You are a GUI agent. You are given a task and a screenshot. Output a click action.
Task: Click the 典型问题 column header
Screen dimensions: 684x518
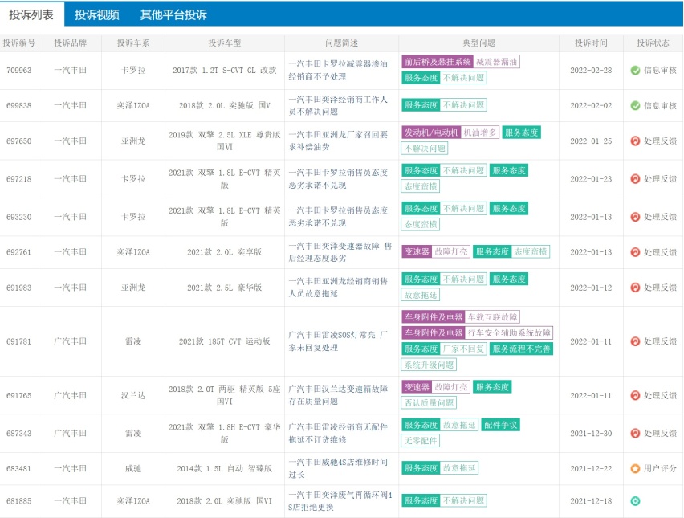[478, 43]
